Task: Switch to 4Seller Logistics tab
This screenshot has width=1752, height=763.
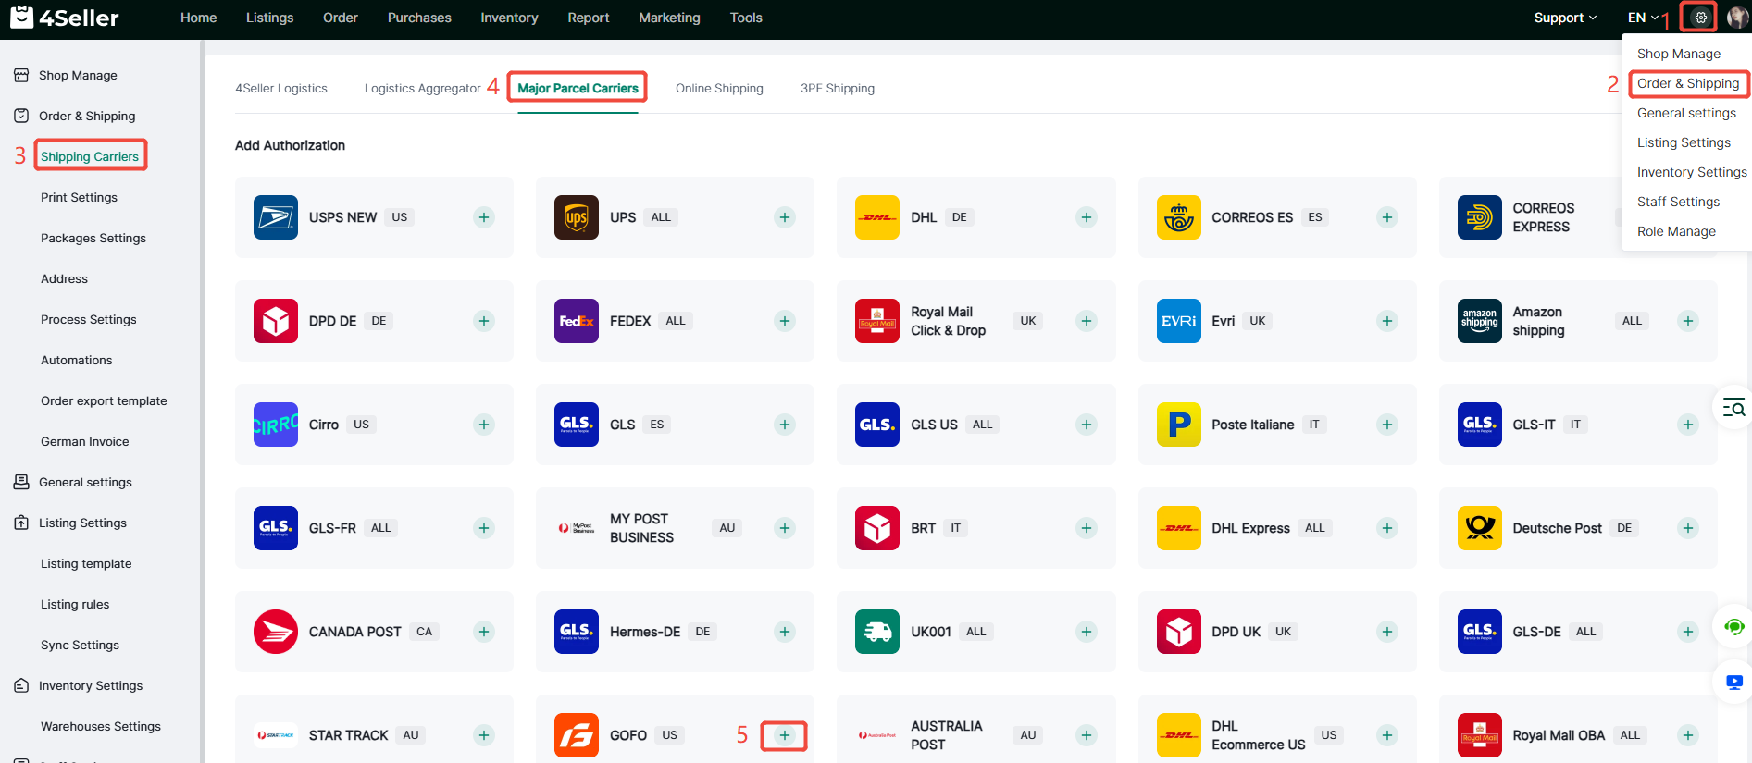Action: coord(281,88)
